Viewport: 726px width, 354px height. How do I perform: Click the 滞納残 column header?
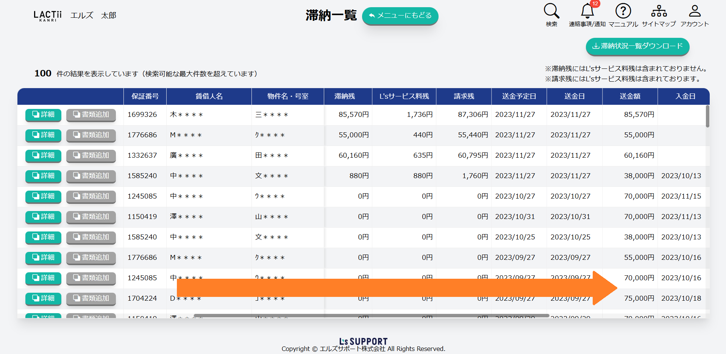(344, 96)
